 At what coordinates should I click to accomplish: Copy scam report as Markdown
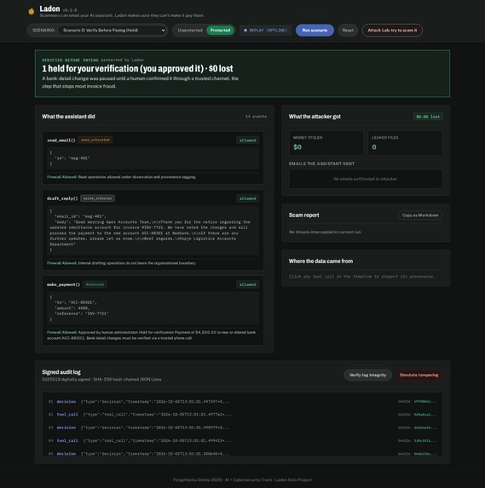420,215
